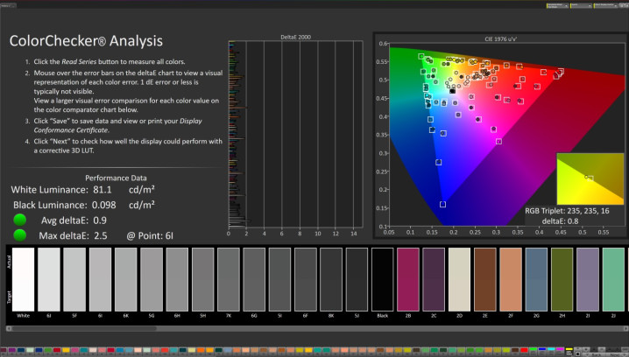This screenshot has height=357, width=629.
Task: Click the 2C dark purple swatch
Action: 434,279
